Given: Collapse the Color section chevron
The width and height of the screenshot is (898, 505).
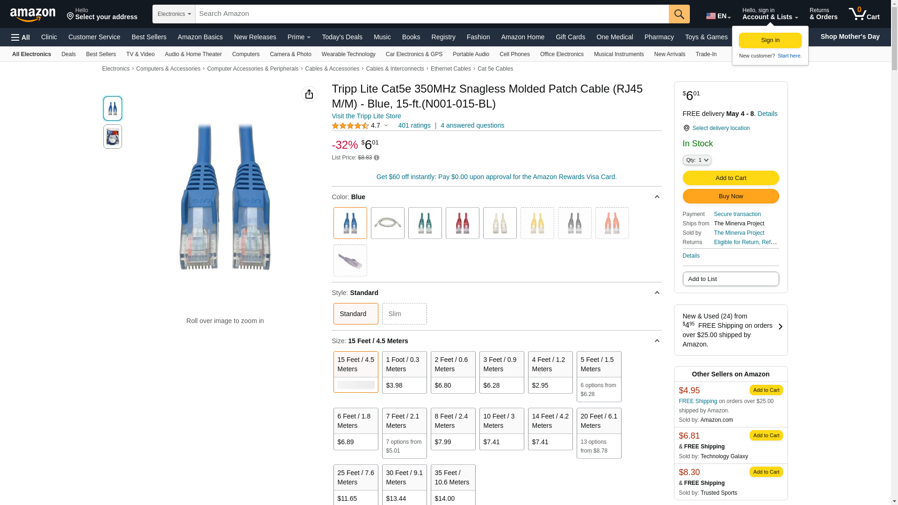Looking at the screenshot, I should click(x=657, y=197).
